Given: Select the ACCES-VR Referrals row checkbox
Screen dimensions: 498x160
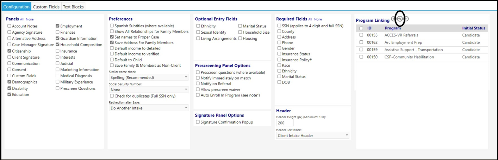Looking at the screenshot, I should tap(361, 35).
